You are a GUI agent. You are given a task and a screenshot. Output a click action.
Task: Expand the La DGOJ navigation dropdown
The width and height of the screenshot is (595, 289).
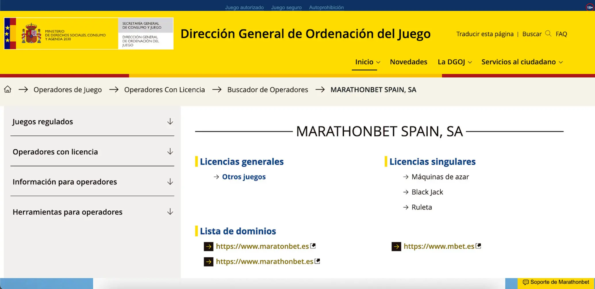pyautogui.click(x=454, y=62)
